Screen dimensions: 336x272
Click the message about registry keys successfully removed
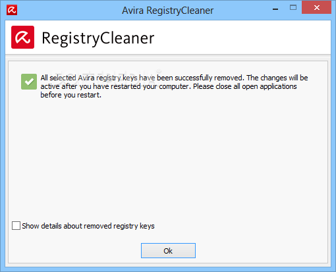[174, 86]
